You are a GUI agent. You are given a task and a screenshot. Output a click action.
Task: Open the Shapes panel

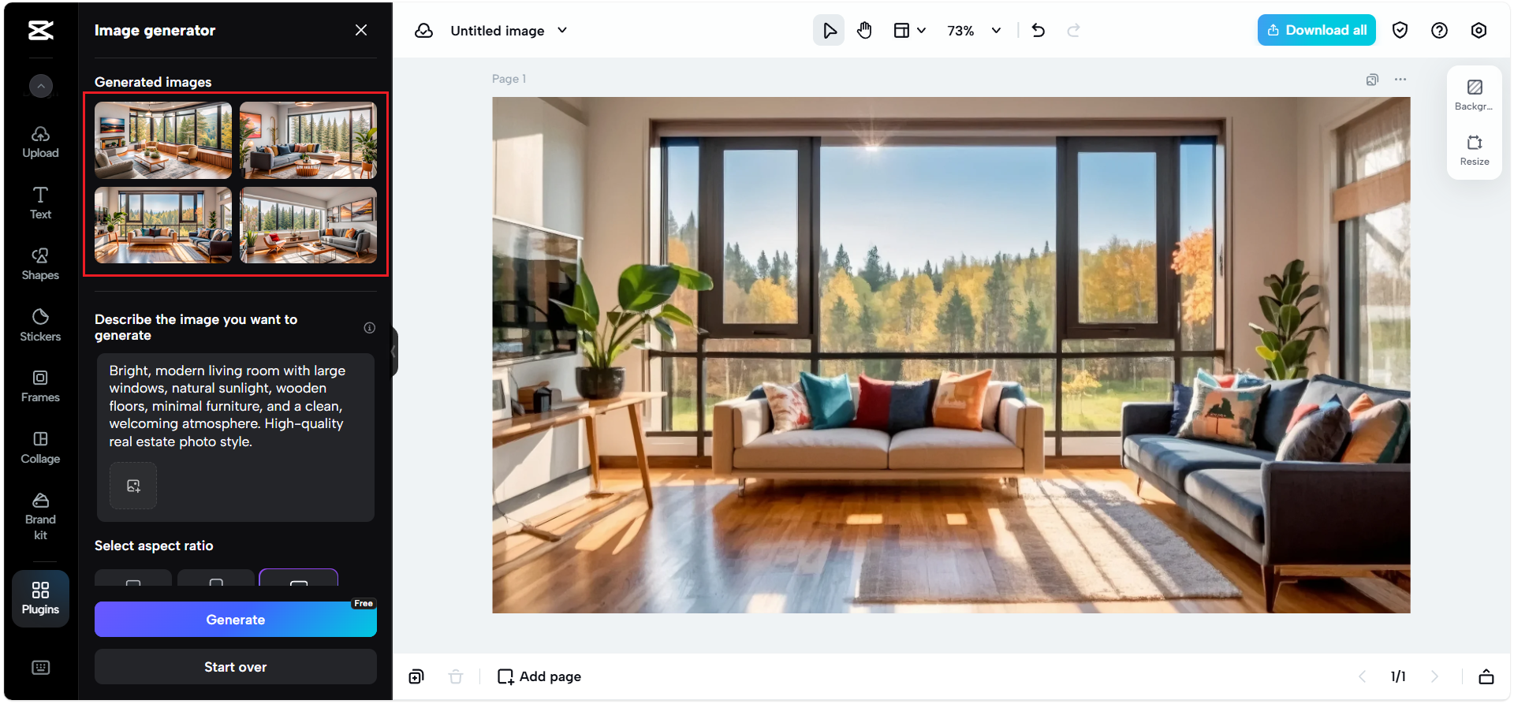[40, 264]
